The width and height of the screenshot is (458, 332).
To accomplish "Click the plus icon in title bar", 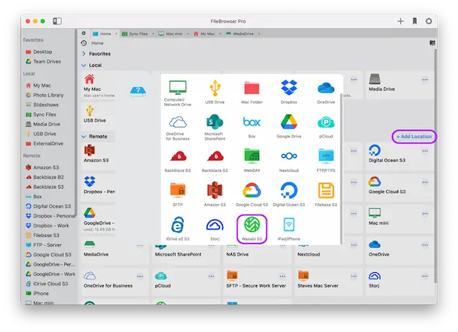I will [x=400, y=21].
